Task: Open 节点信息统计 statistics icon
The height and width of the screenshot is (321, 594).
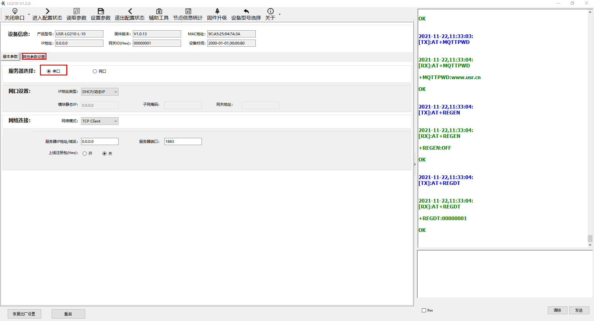Action: click(188, 11)
